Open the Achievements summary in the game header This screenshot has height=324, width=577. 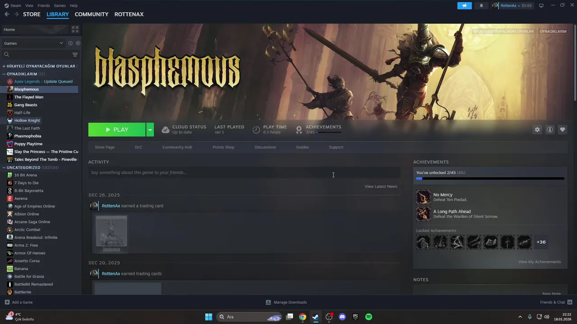318,130
